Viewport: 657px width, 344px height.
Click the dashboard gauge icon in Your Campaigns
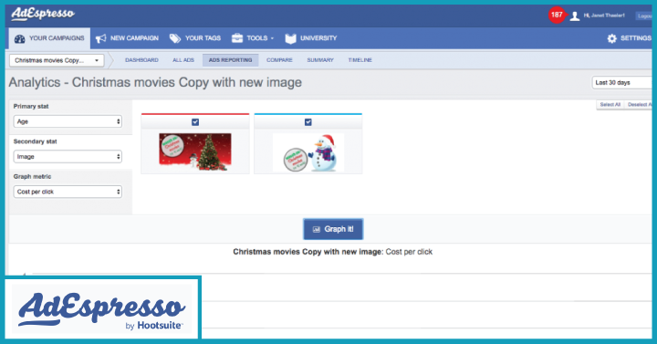point(20,38)
